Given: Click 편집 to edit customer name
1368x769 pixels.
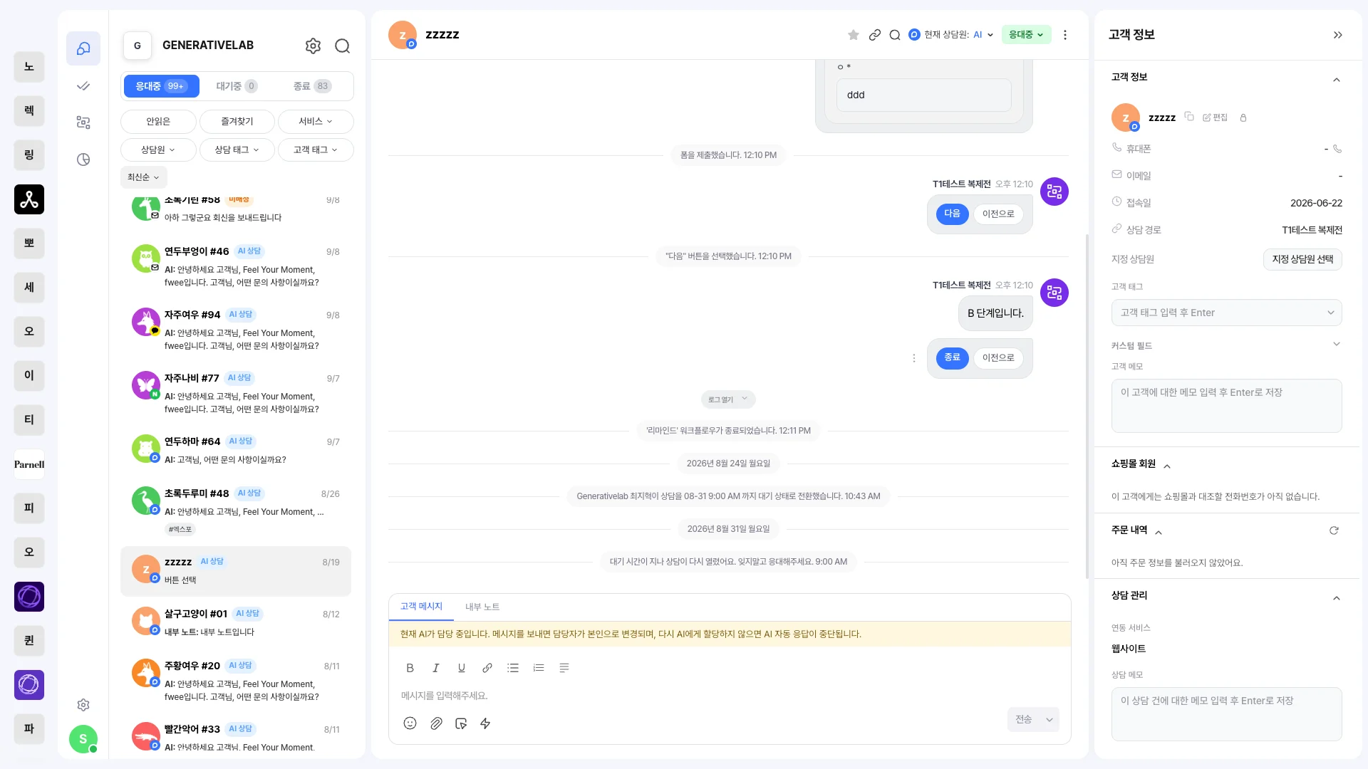Looking at the screenshot, I should [1215, 117].
